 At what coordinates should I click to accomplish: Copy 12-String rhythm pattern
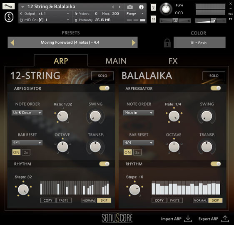48,200
